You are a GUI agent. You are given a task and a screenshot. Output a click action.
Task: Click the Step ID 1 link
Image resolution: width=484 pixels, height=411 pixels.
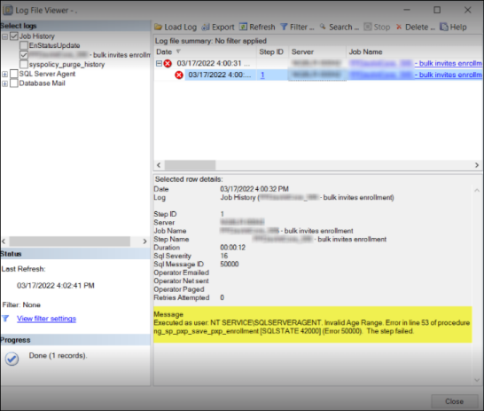pyautogui.click(x=262, y=75)
